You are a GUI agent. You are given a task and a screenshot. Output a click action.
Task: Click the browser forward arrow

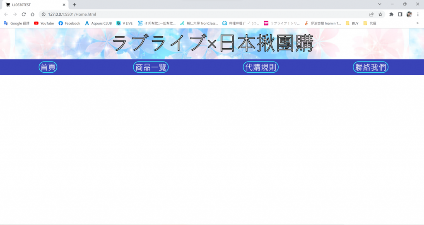click(x=15, y=14)
